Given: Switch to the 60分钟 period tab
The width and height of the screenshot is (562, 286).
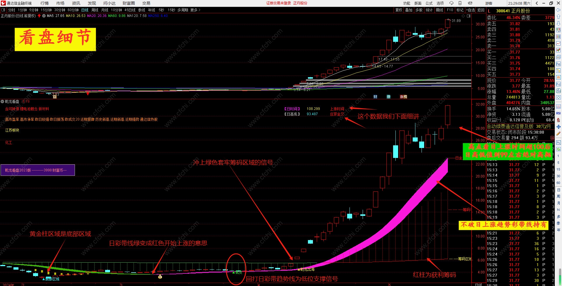Looking at the screenshot, I should pos(73,10).
